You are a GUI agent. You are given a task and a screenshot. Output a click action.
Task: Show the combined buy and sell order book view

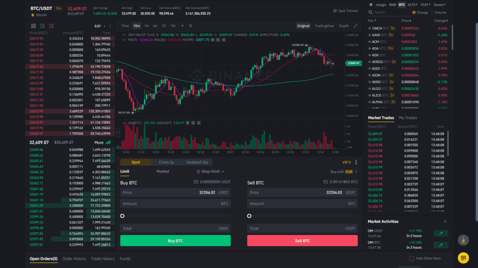pos(33,26)
